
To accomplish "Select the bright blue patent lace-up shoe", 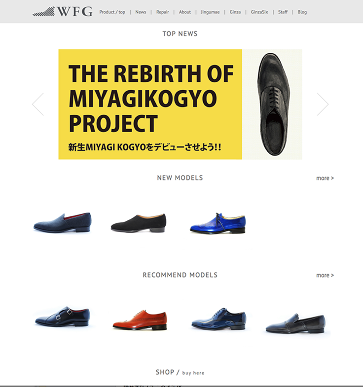I will tap(218, 223).
